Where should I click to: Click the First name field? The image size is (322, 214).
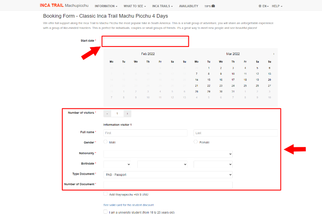click(145, 133)
